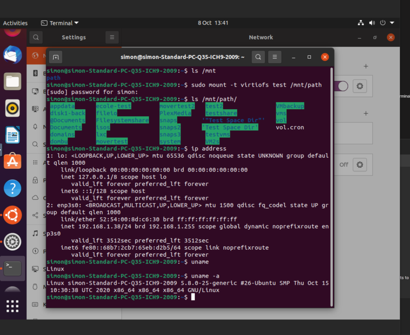
Task: Open LibreOffice Writer from the dock
Action: [12, 135]
